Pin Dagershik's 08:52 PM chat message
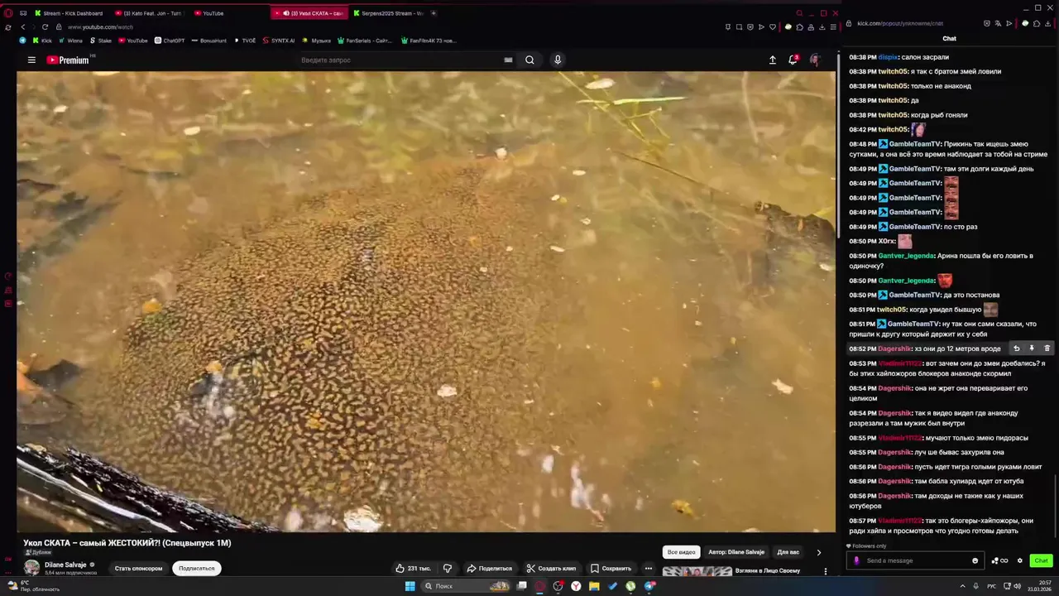 (1032, 348)
